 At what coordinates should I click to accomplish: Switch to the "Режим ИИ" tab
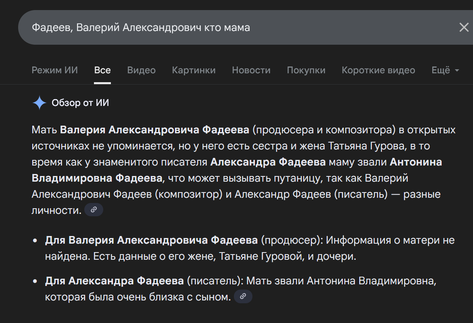point(54,70)
